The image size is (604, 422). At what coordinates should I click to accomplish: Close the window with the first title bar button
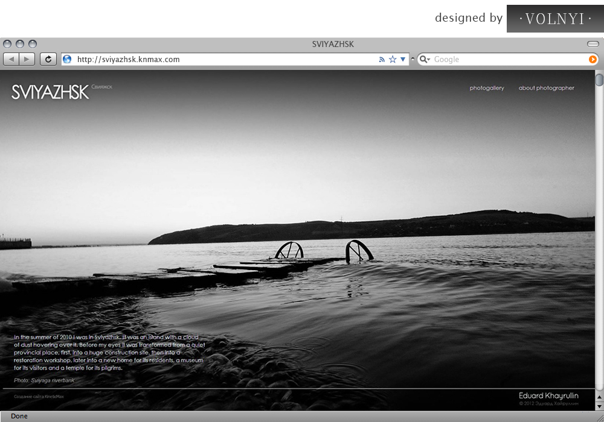pos(7,44)
